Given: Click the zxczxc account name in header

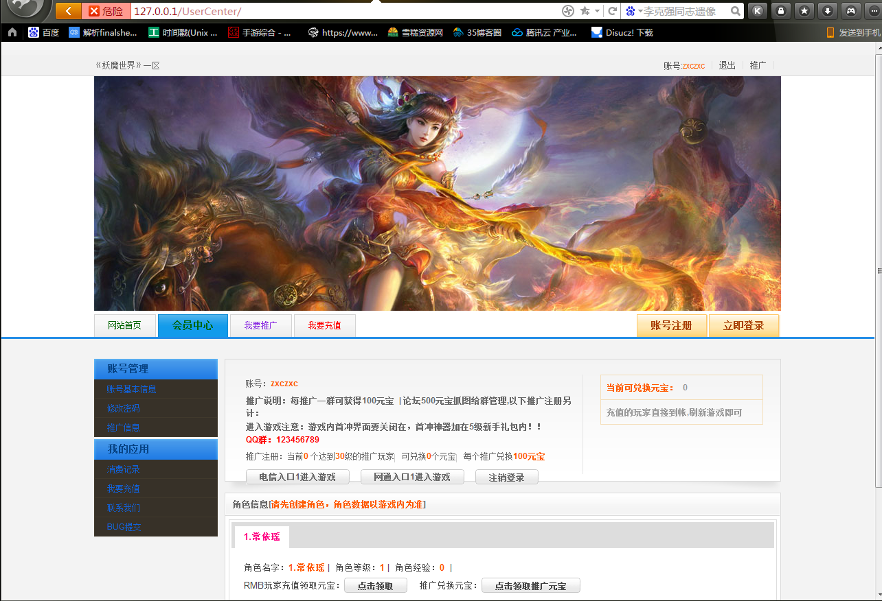Looking at the screenshot, I should (x=693, y=66).
